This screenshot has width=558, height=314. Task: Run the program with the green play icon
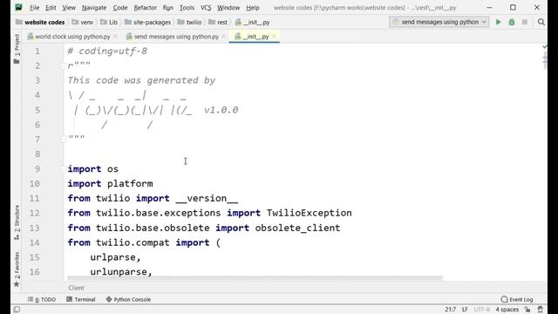click(x=498, y=22)
